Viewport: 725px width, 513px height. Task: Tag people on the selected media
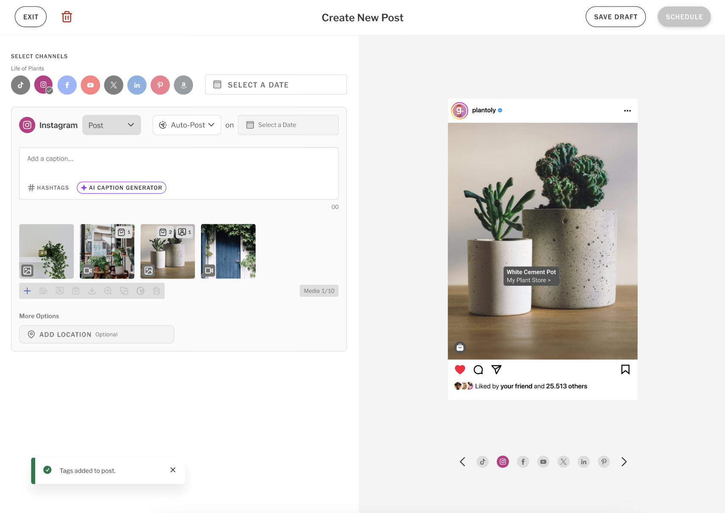coord(59,291)
